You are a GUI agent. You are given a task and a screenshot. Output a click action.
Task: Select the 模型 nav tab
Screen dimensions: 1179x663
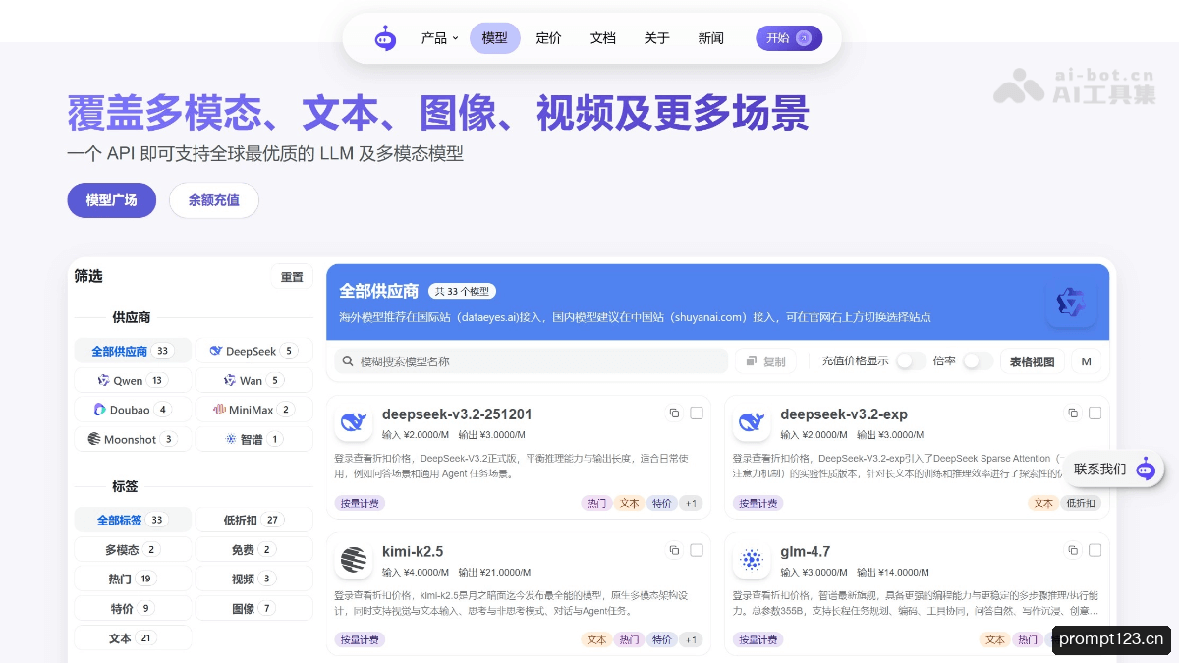pos(495,38)
